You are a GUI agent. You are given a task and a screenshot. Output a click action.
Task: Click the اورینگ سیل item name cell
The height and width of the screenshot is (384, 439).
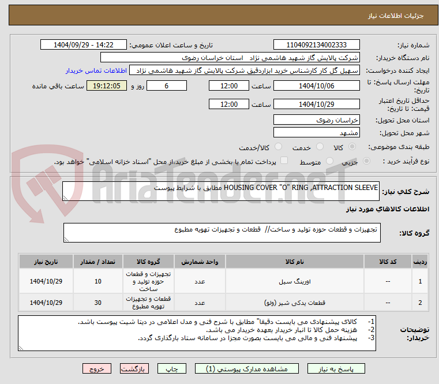click(295, 281)
